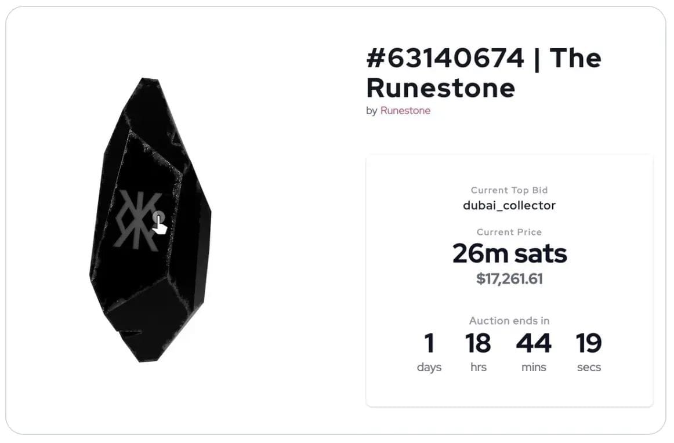Select the hand tap cursor icon
The image size is (674, 443).
click(160, 223)
